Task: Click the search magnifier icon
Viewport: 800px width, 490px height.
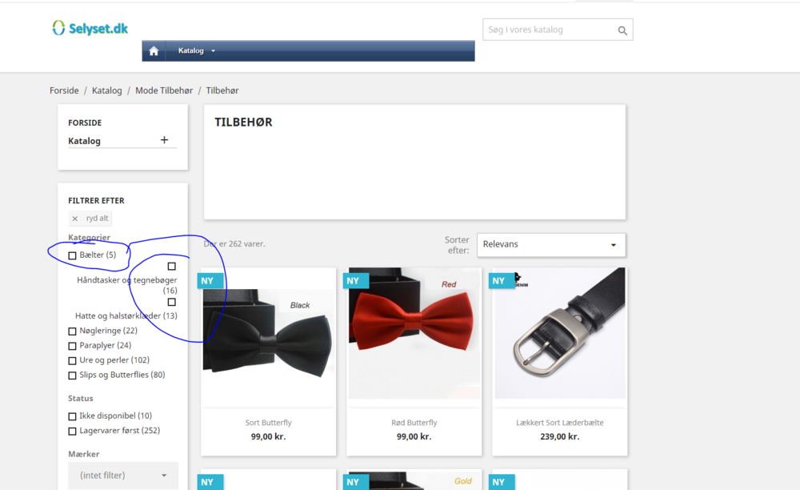Action: tap(622, 30)
